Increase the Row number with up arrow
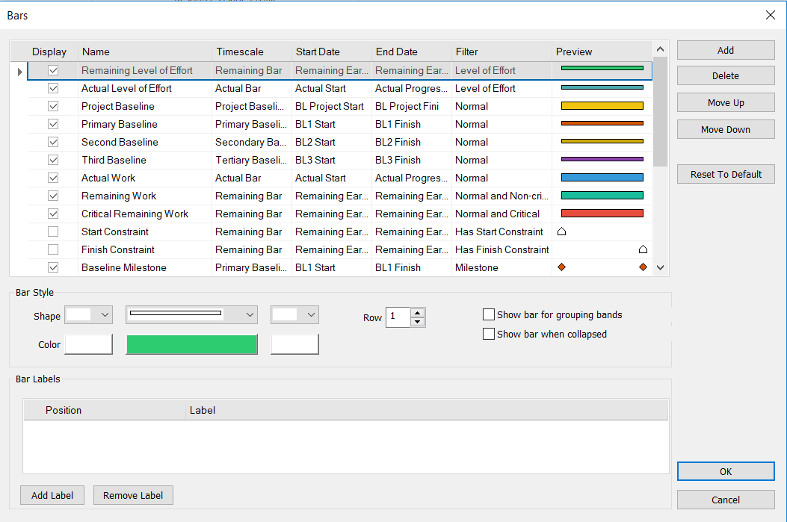 (418, 312)
